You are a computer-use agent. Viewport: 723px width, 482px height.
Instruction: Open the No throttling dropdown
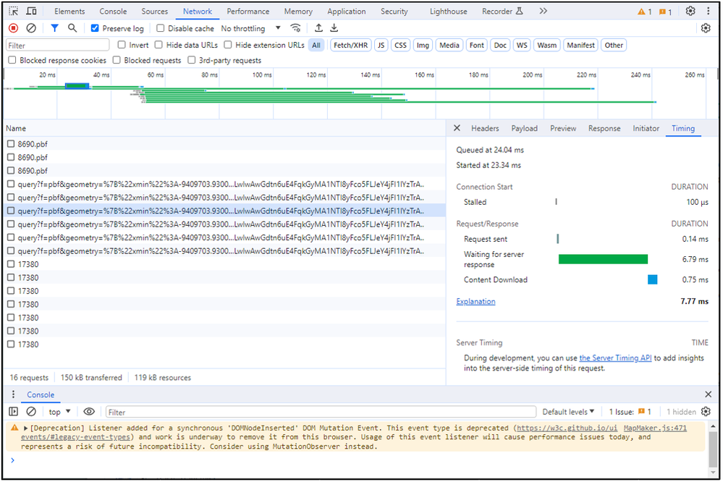click(251, 28)
